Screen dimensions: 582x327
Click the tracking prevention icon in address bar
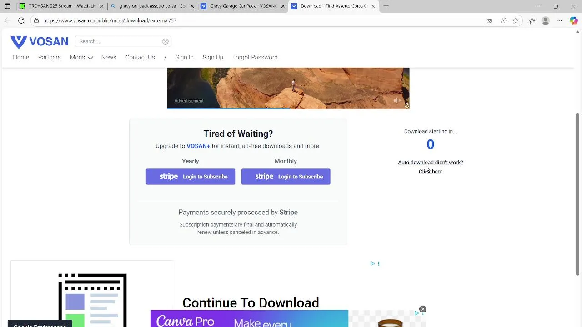pyautogui.click(x=489, y=20)
